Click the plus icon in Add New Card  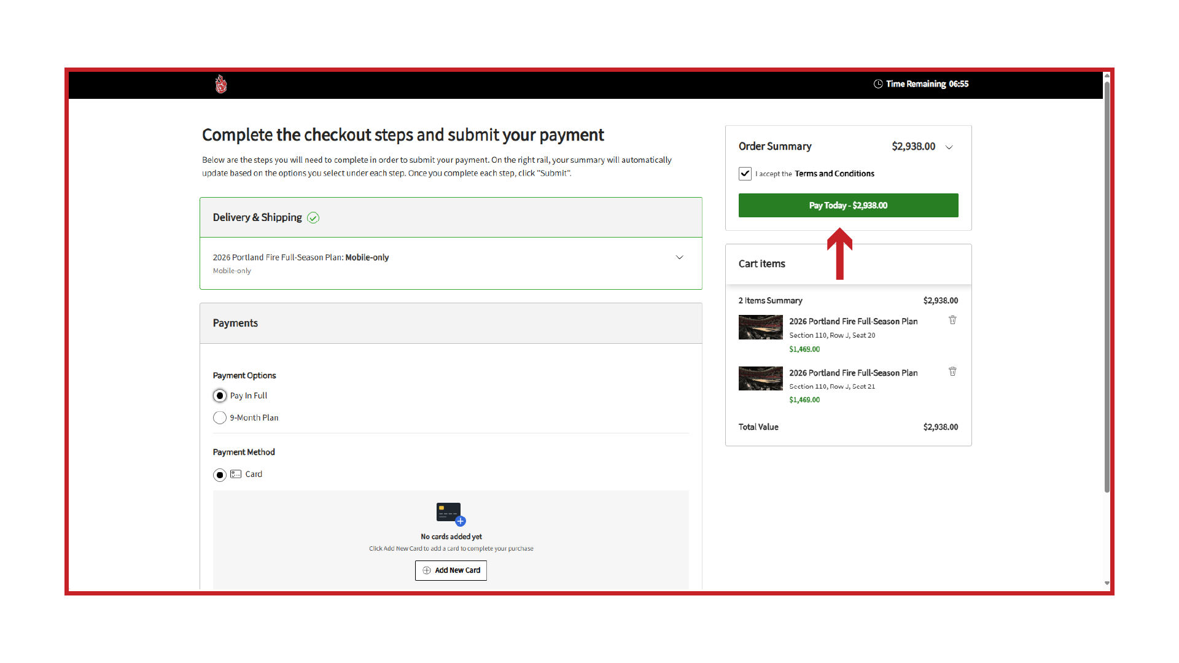click(x=427, y=570)
